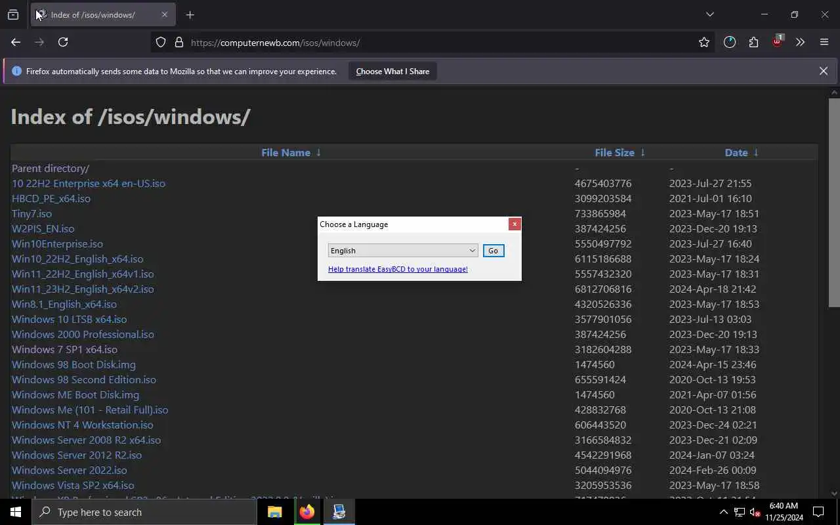Open Help translate EasyBCD link
The height and width of the screenshot is (525, 840).
pos(398,269)
